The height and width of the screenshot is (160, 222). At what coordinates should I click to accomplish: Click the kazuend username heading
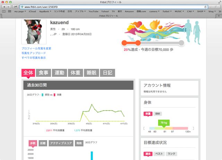coord(59,22)
